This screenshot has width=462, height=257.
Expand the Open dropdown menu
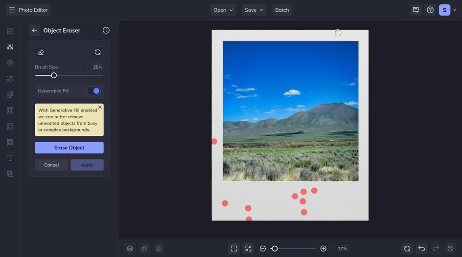tap(223, 10)
